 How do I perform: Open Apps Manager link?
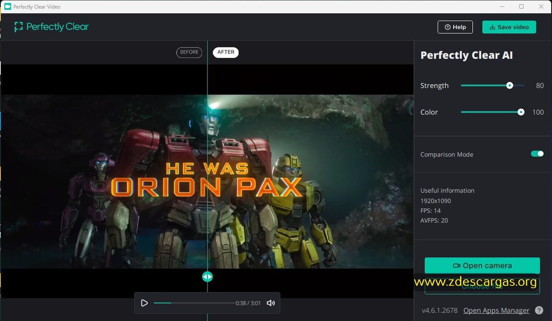[x=496, y=310]
